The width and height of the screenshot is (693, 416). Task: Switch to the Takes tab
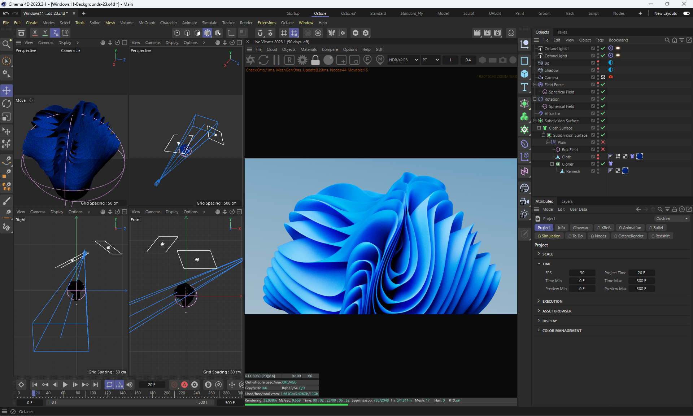click(562, 32)
